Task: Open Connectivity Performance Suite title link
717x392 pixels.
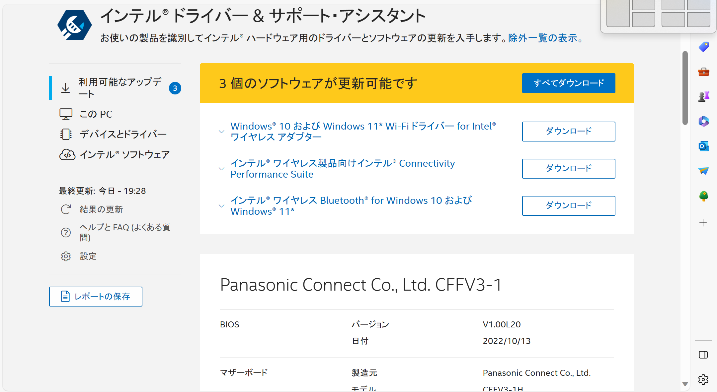Action: coord(343,169)
